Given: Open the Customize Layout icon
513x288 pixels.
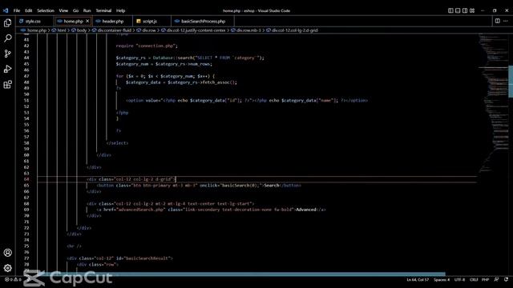Looking at the screenshot, I should pyautogui.click(x=472, y=10).
